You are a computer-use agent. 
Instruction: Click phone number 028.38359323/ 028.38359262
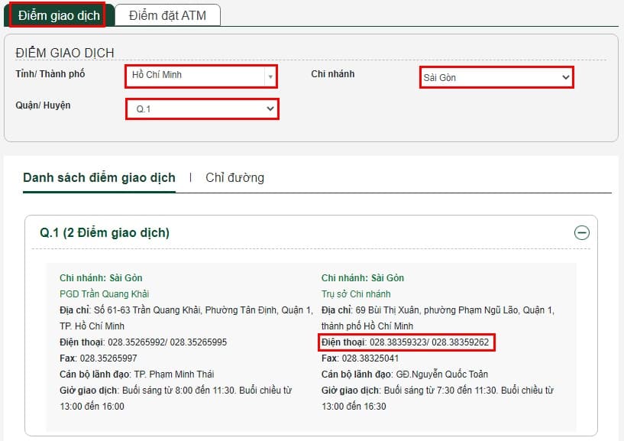[x=428, y=342]
